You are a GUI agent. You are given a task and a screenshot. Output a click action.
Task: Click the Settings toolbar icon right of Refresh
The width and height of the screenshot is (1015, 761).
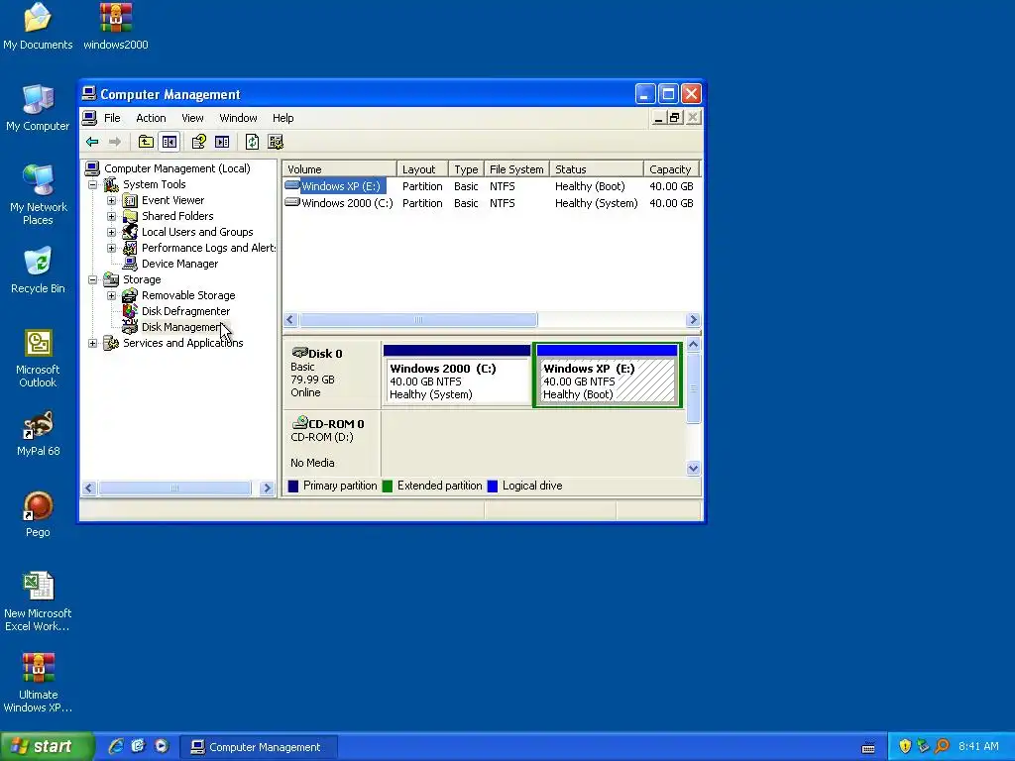[276, 142]
